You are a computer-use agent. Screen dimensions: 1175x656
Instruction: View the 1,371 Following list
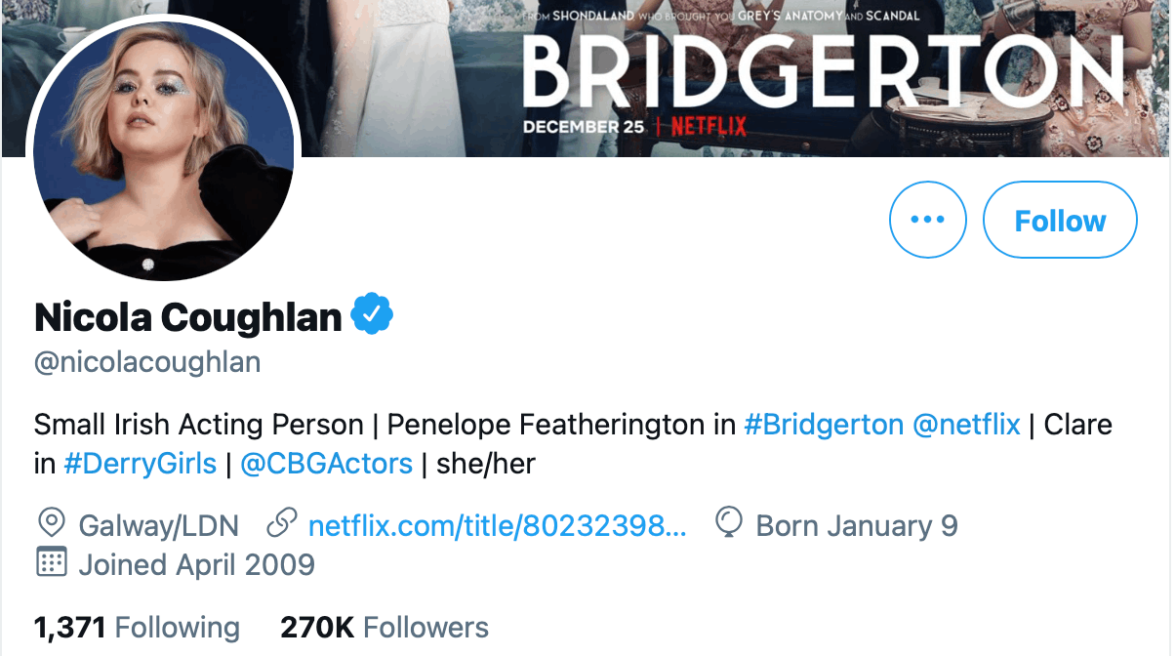[137, 627]
